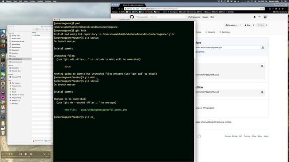Adjust the media player volume slider
The width and height of the screenshot is (289, 162).
tap(7, 154)
